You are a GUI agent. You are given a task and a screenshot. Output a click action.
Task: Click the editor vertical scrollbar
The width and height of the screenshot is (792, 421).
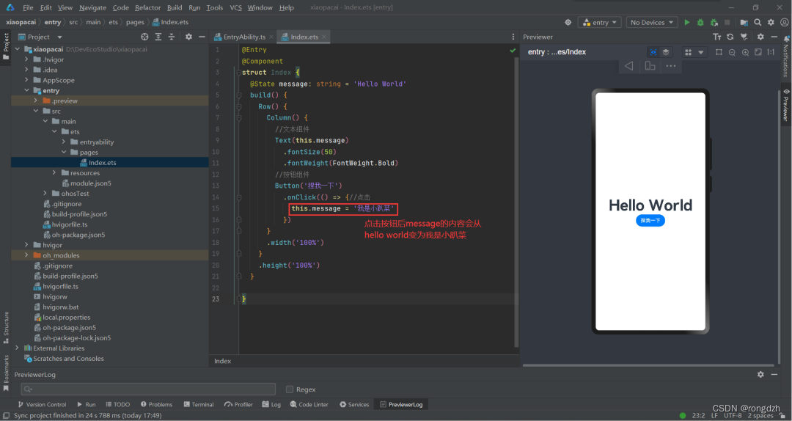pyautogui.click(x=516, y=202)
